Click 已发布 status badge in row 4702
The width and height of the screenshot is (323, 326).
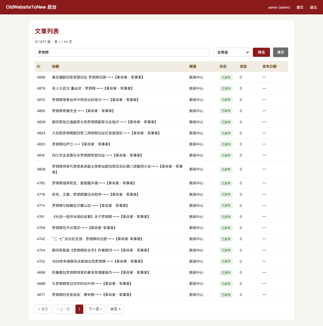[x=226, y=261]
